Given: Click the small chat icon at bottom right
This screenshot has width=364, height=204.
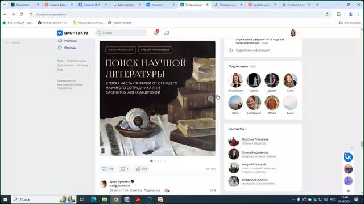Looking at the screenshot, I should (x=348, y=191).
